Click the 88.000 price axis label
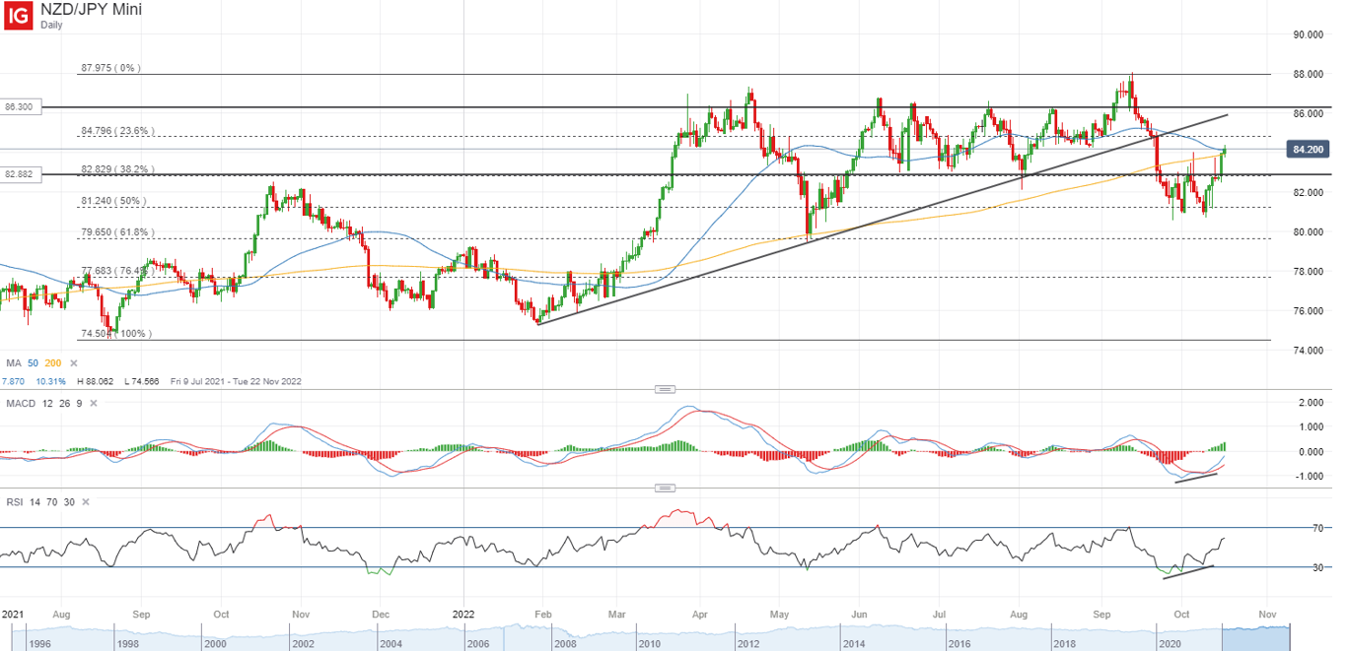This screenshot has height=651, width=1349. pyautogui.click(x=1307, y=74)
